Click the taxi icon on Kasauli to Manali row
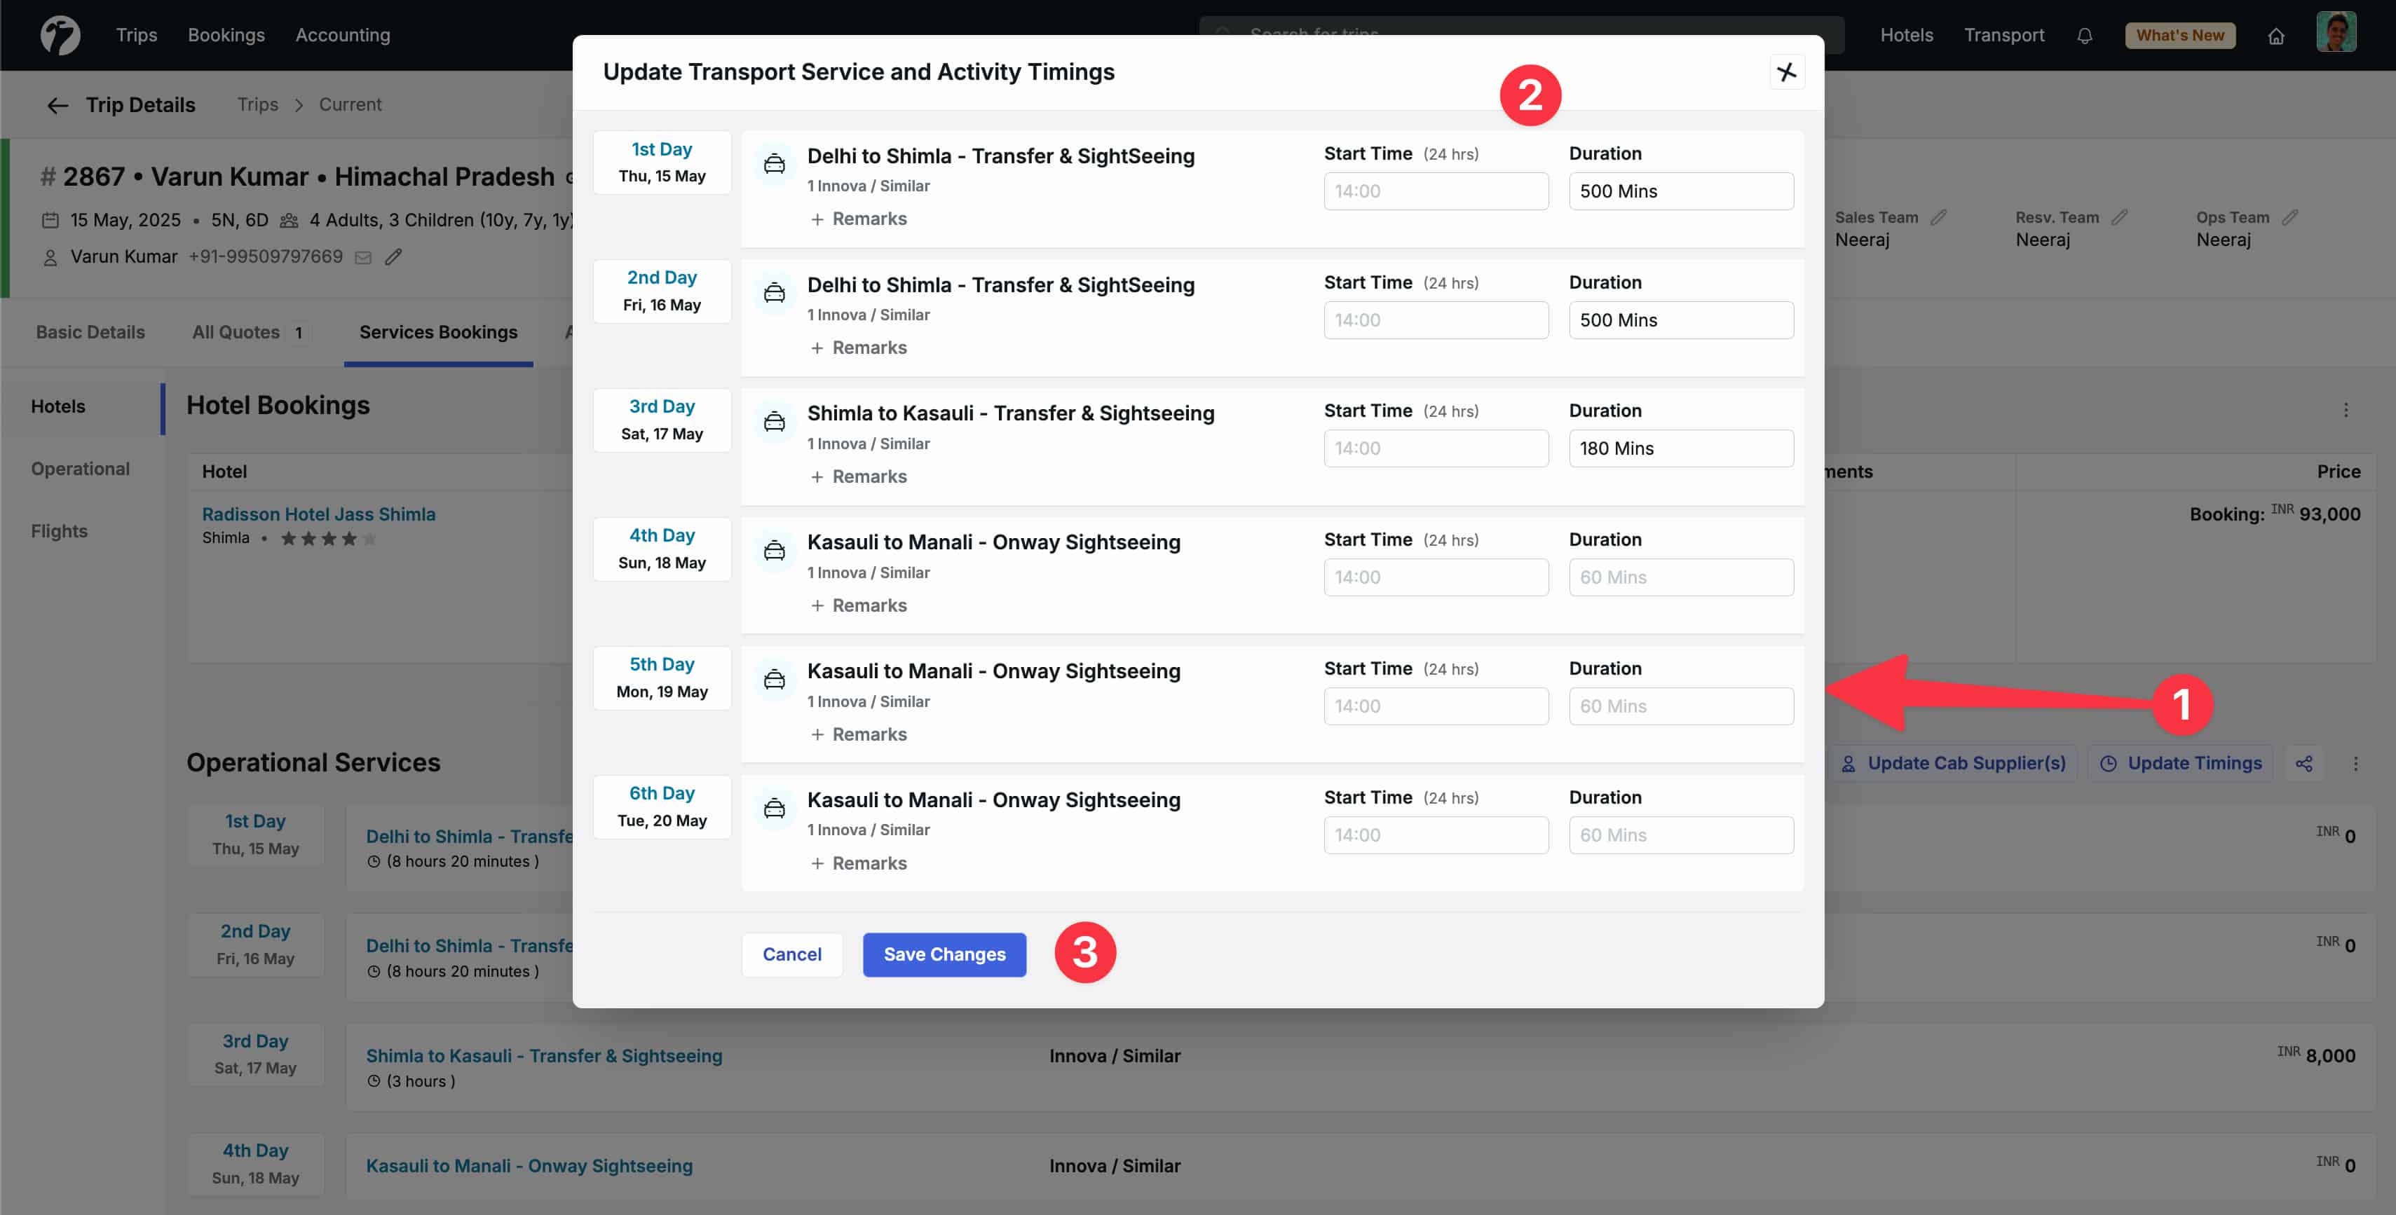 click(x=775, y=549)
